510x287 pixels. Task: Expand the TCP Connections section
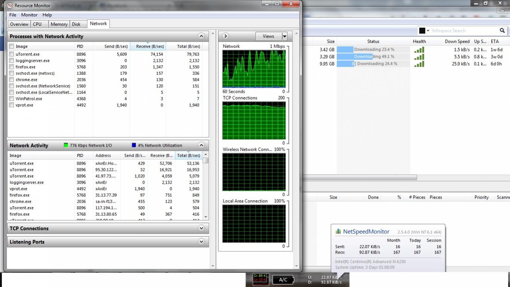tap(201, 228)
